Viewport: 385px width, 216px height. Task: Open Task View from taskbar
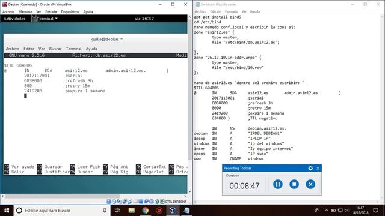[117, 211]
